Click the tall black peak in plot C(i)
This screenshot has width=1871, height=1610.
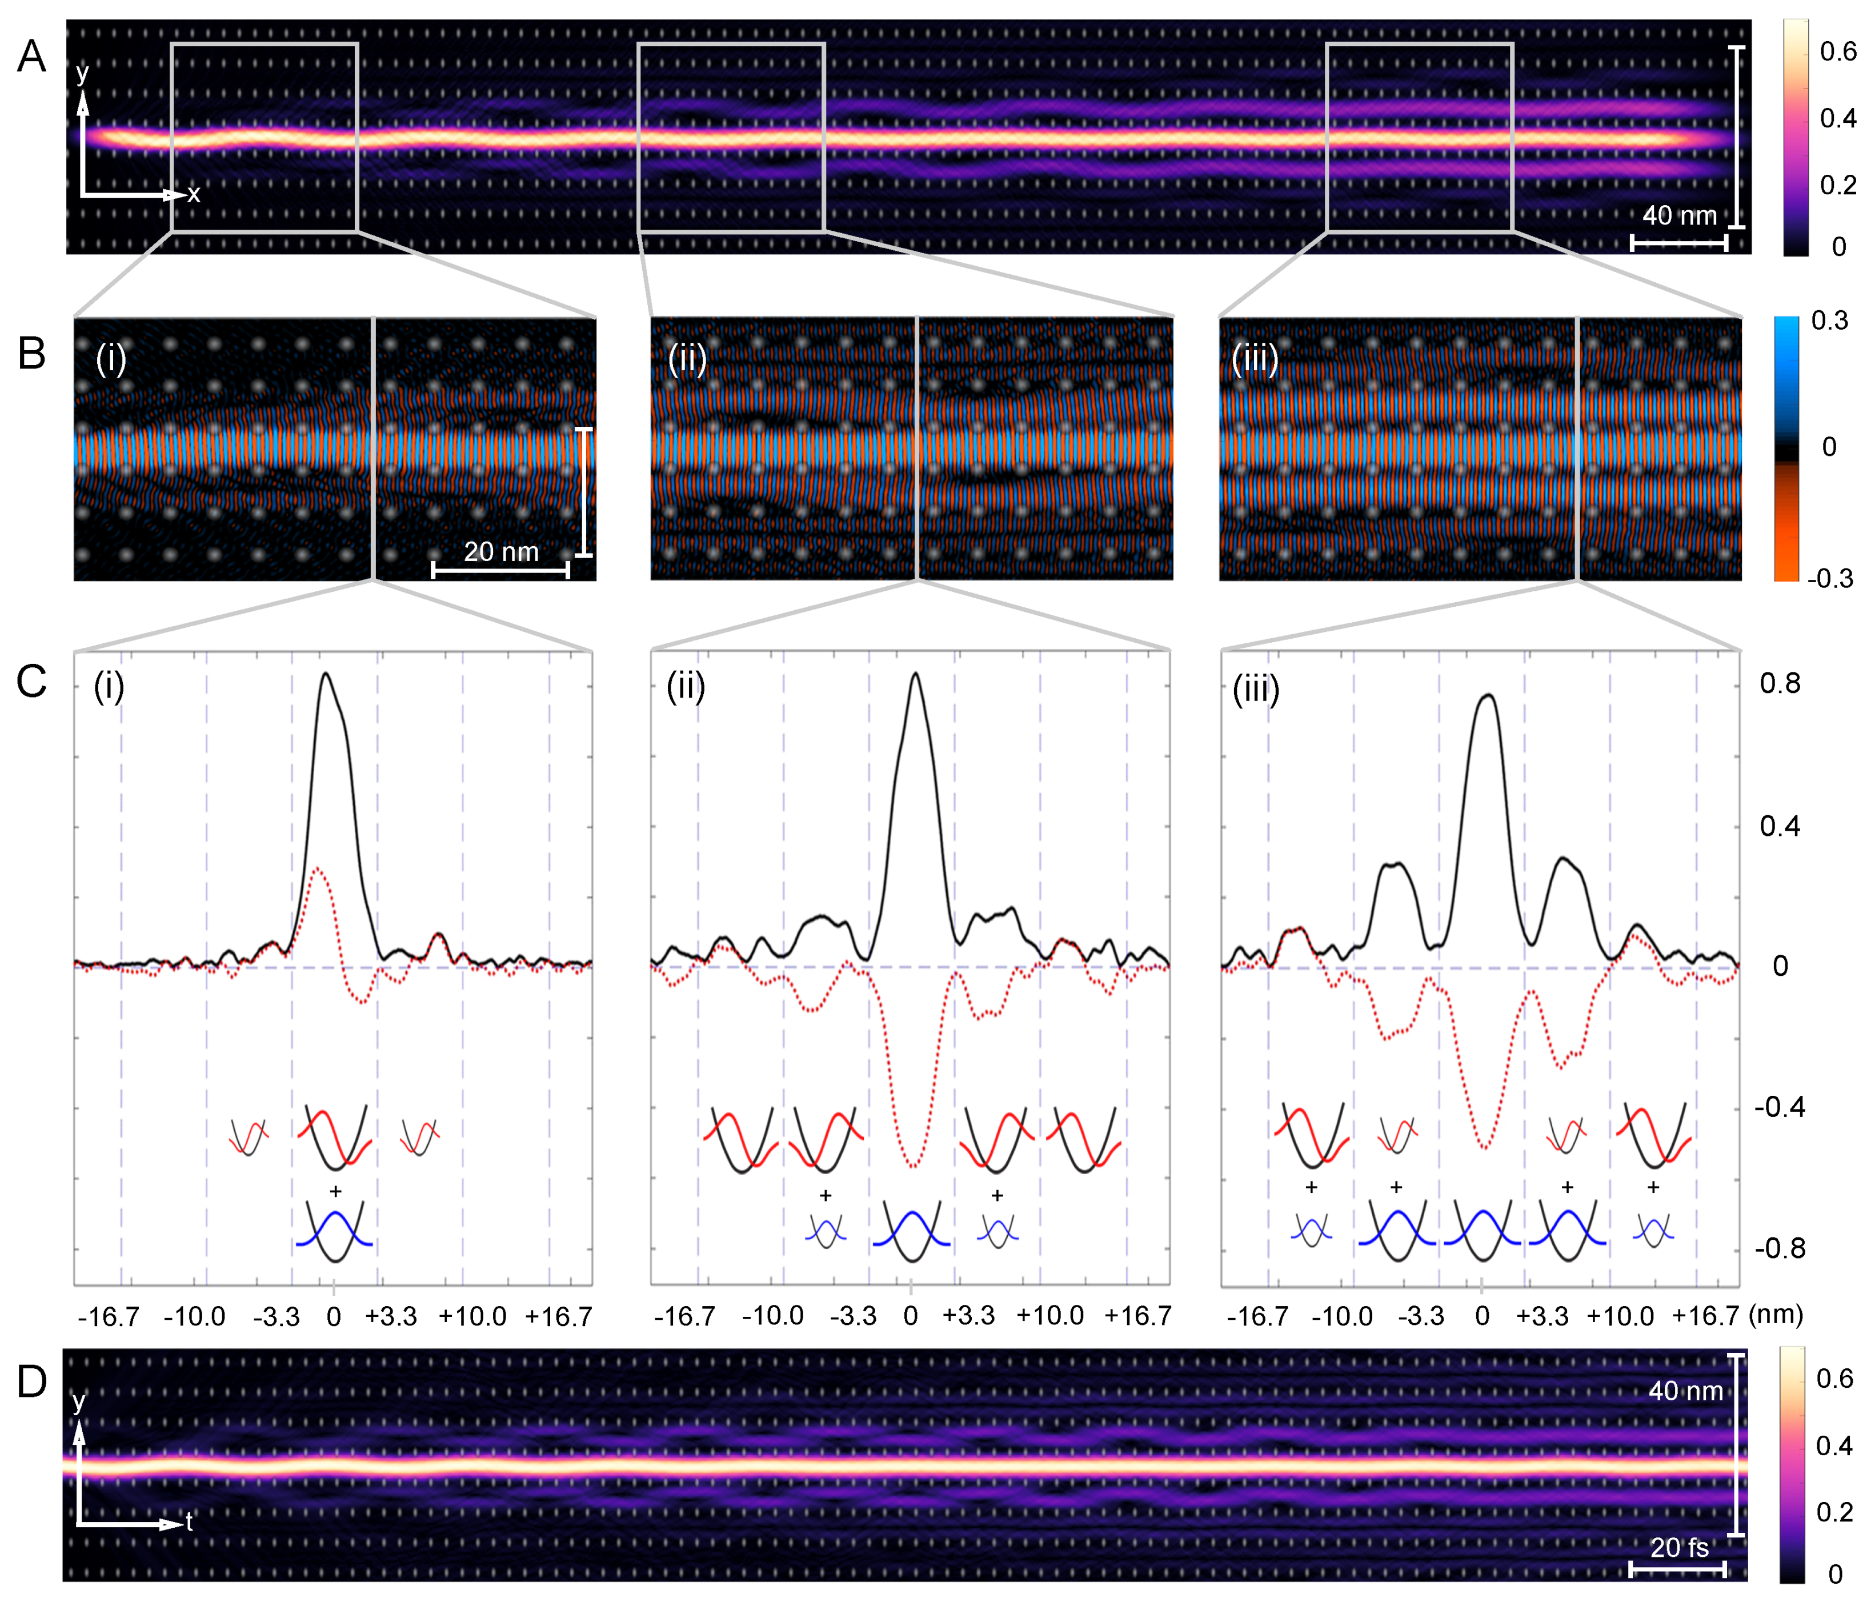point(326,675)
